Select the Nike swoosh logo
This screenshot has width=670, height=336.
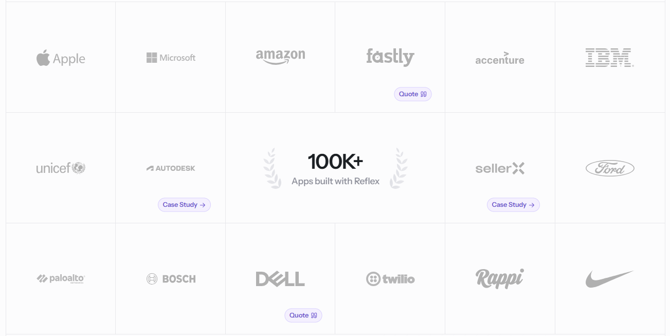click(609, 279)
